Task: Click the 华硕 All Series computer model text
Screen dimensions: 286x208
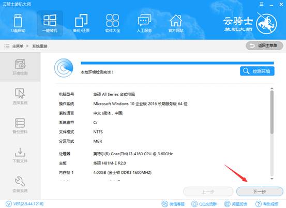Action: [x=114, y=94]
